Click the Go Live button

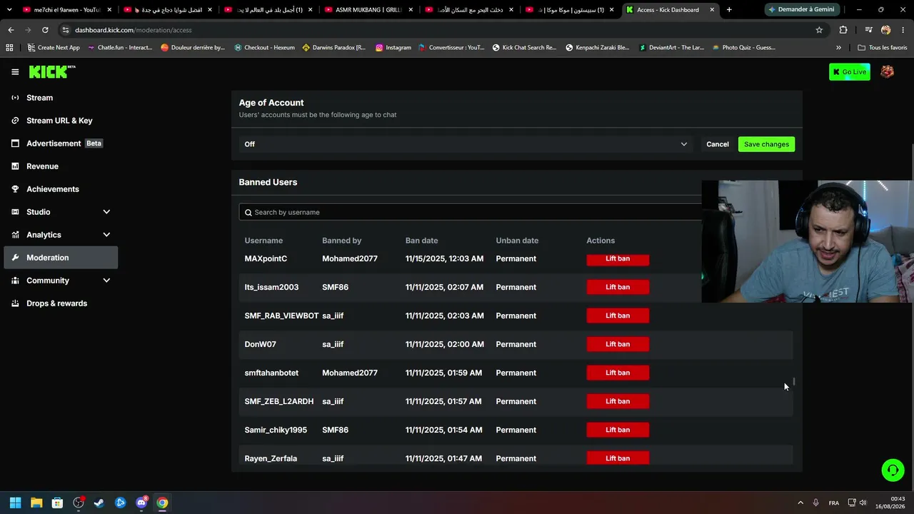point(850,72)
